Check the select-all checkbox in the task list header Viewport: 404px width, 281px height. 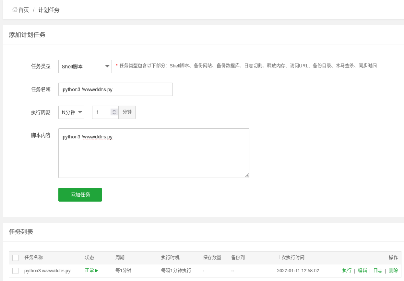15,257
